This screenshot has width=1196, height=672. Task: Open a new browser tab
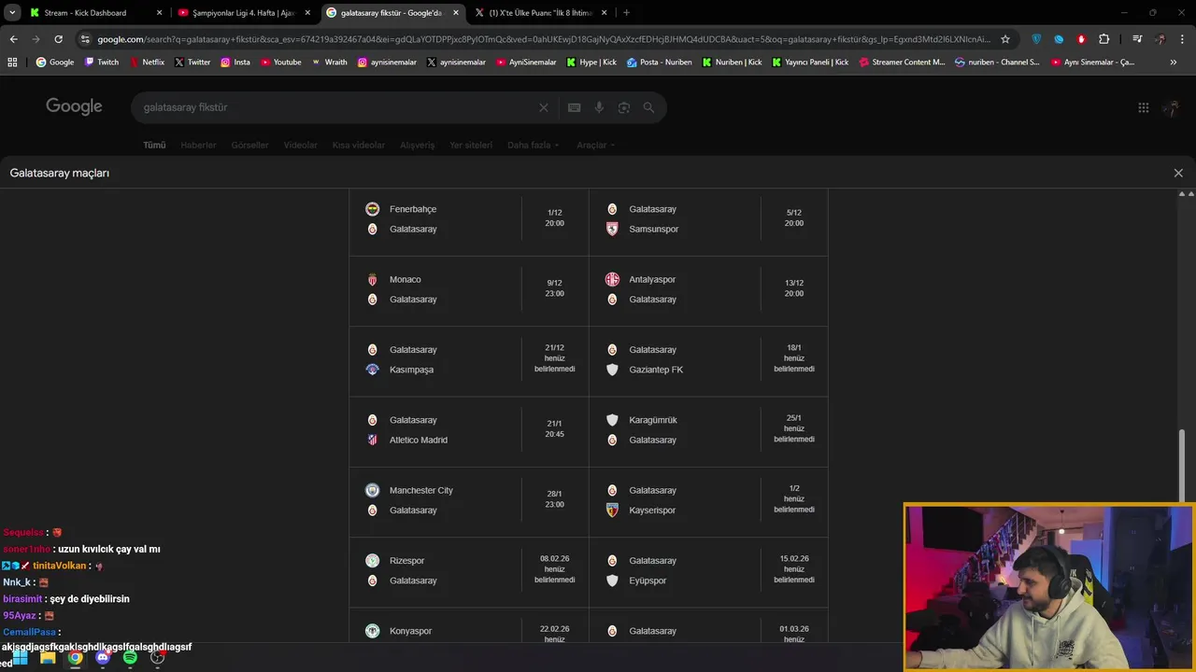click(x=626, y=13)
